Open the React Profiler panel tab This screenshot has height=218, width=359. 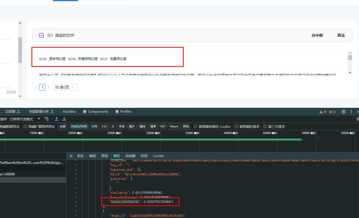tap(124, 112)
